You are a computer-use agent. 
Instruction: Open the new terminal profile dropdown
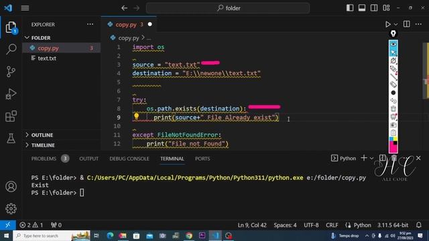coord(371,158)
